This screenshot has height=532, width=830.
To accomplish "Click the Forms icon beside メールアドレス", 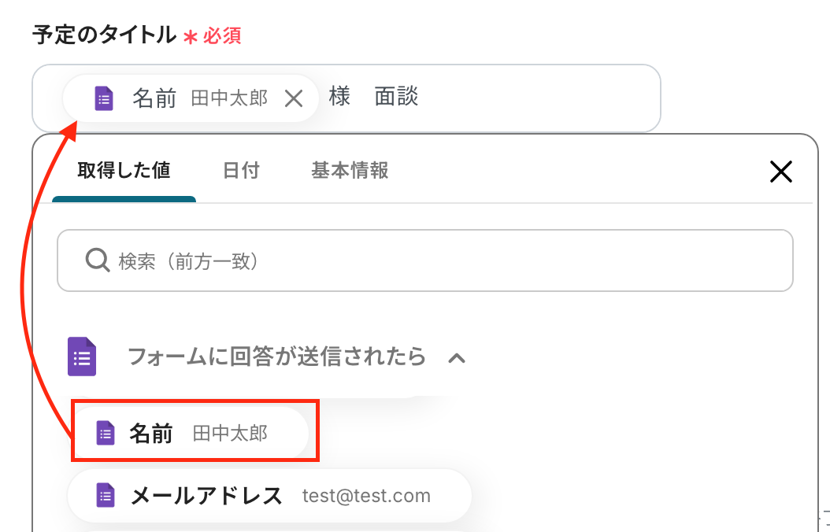I will click(x=106, y=495).
